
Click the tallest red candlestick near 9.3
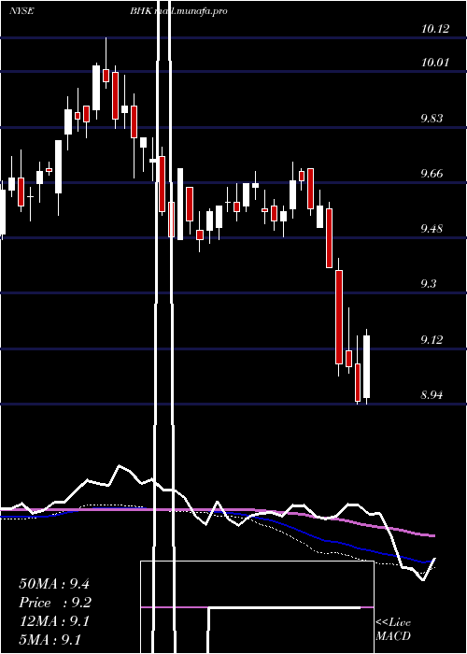click(x=339, y=317)
